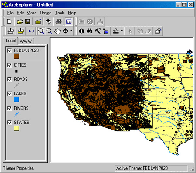Screen dimensions: 196x173
Task: Close the project with the closed folder icon
Action: click(x=38, y=22)
